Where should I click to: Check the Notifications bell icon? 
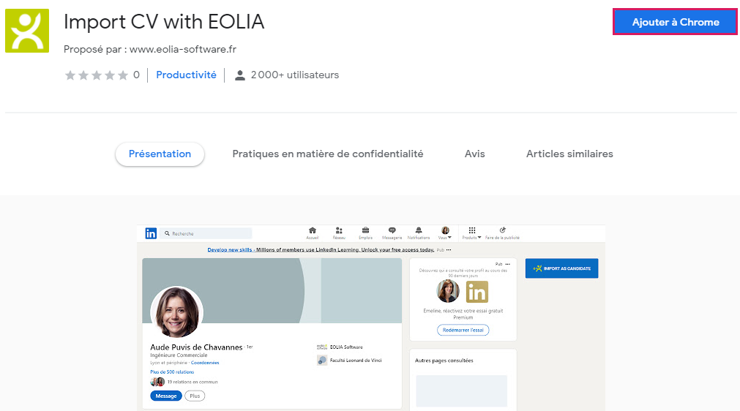coord(419,233)
